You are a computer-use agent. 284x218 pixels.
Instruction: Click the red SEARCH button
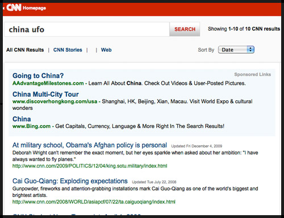coord(185,29)
